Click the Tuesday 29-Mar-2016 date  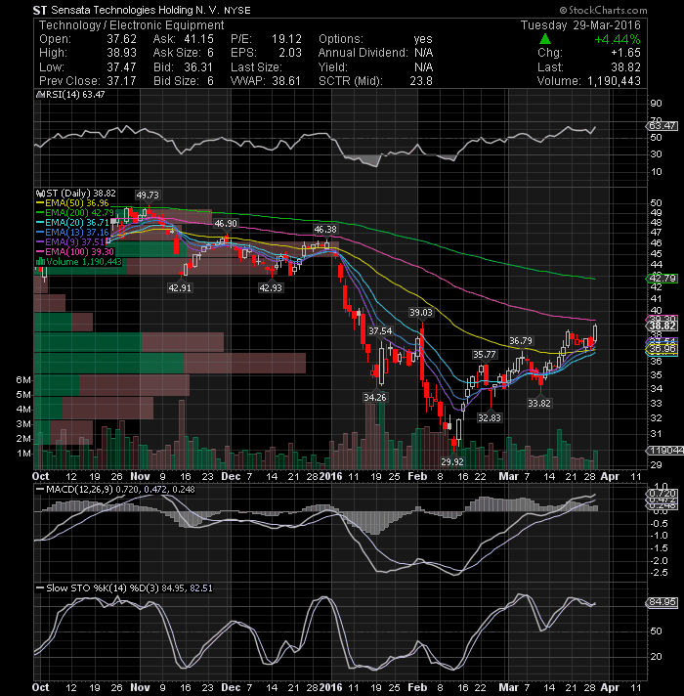tap(580, 25)
